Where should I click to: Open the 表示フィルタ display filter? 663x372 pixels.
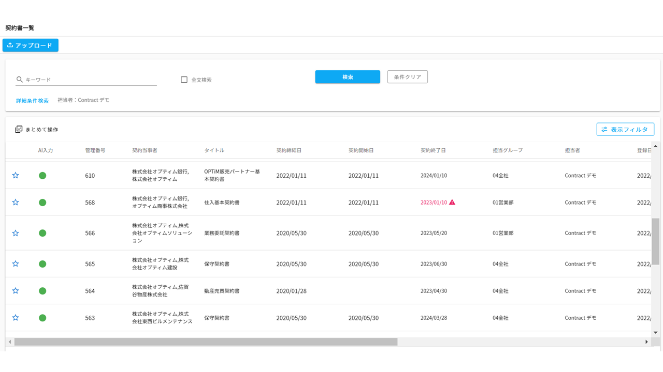(x=625, y=129)
